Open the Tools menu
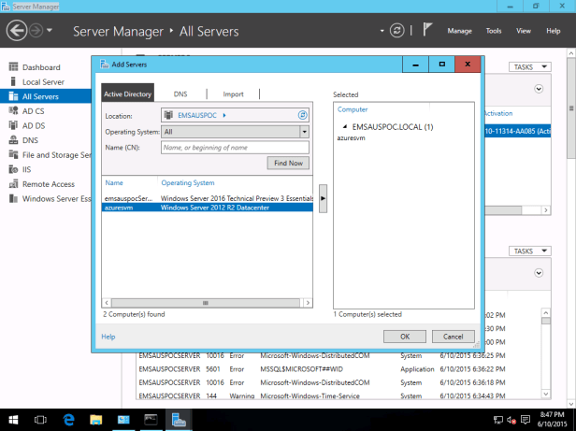The width and height of the screenshot is (576, 431). pos(493,31)
